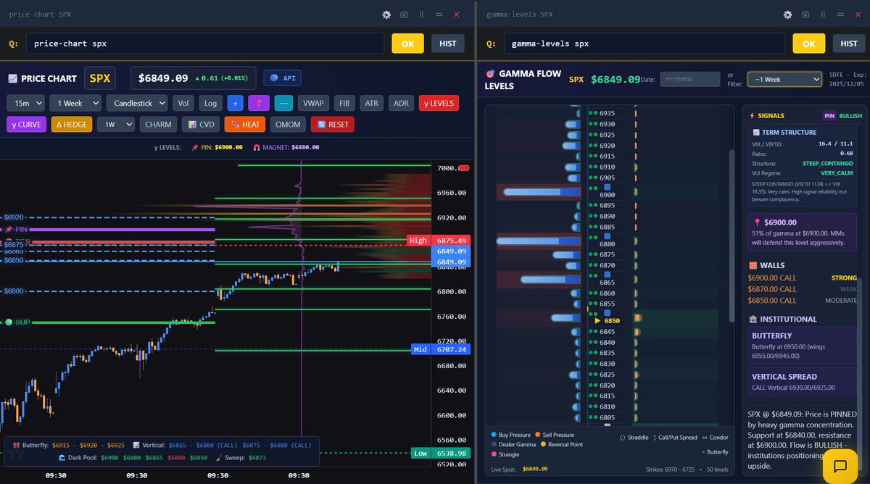Click the High 6875.49 price label
The height and width of the screenshot is (484, 870).
point(439,240)
